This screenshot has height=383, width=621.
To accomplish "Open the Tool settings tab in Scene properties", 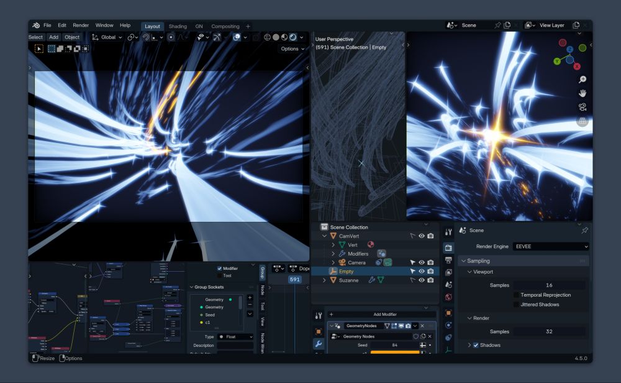I will [x=448, y=232].
